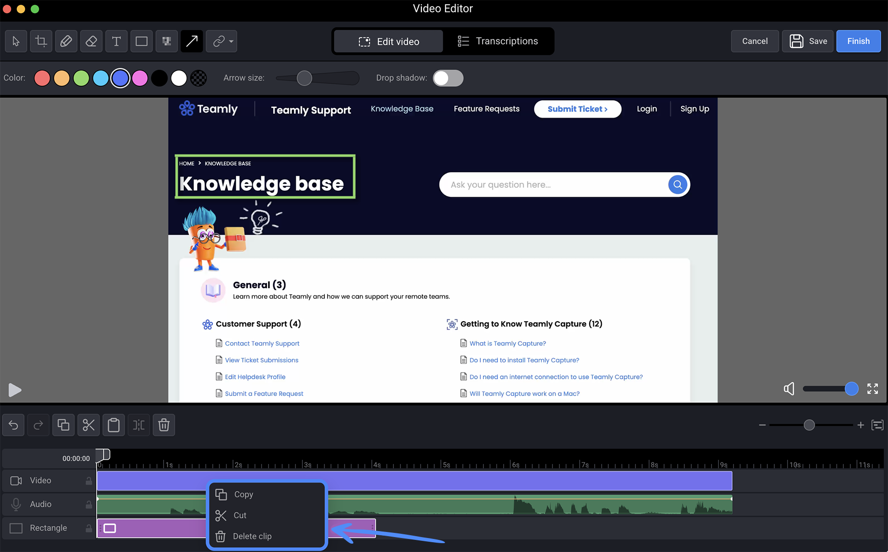The image size is (888, 552).
Task: Toggle lock on the Audio track
Action: pyautogui.click(x=89, y=504)
